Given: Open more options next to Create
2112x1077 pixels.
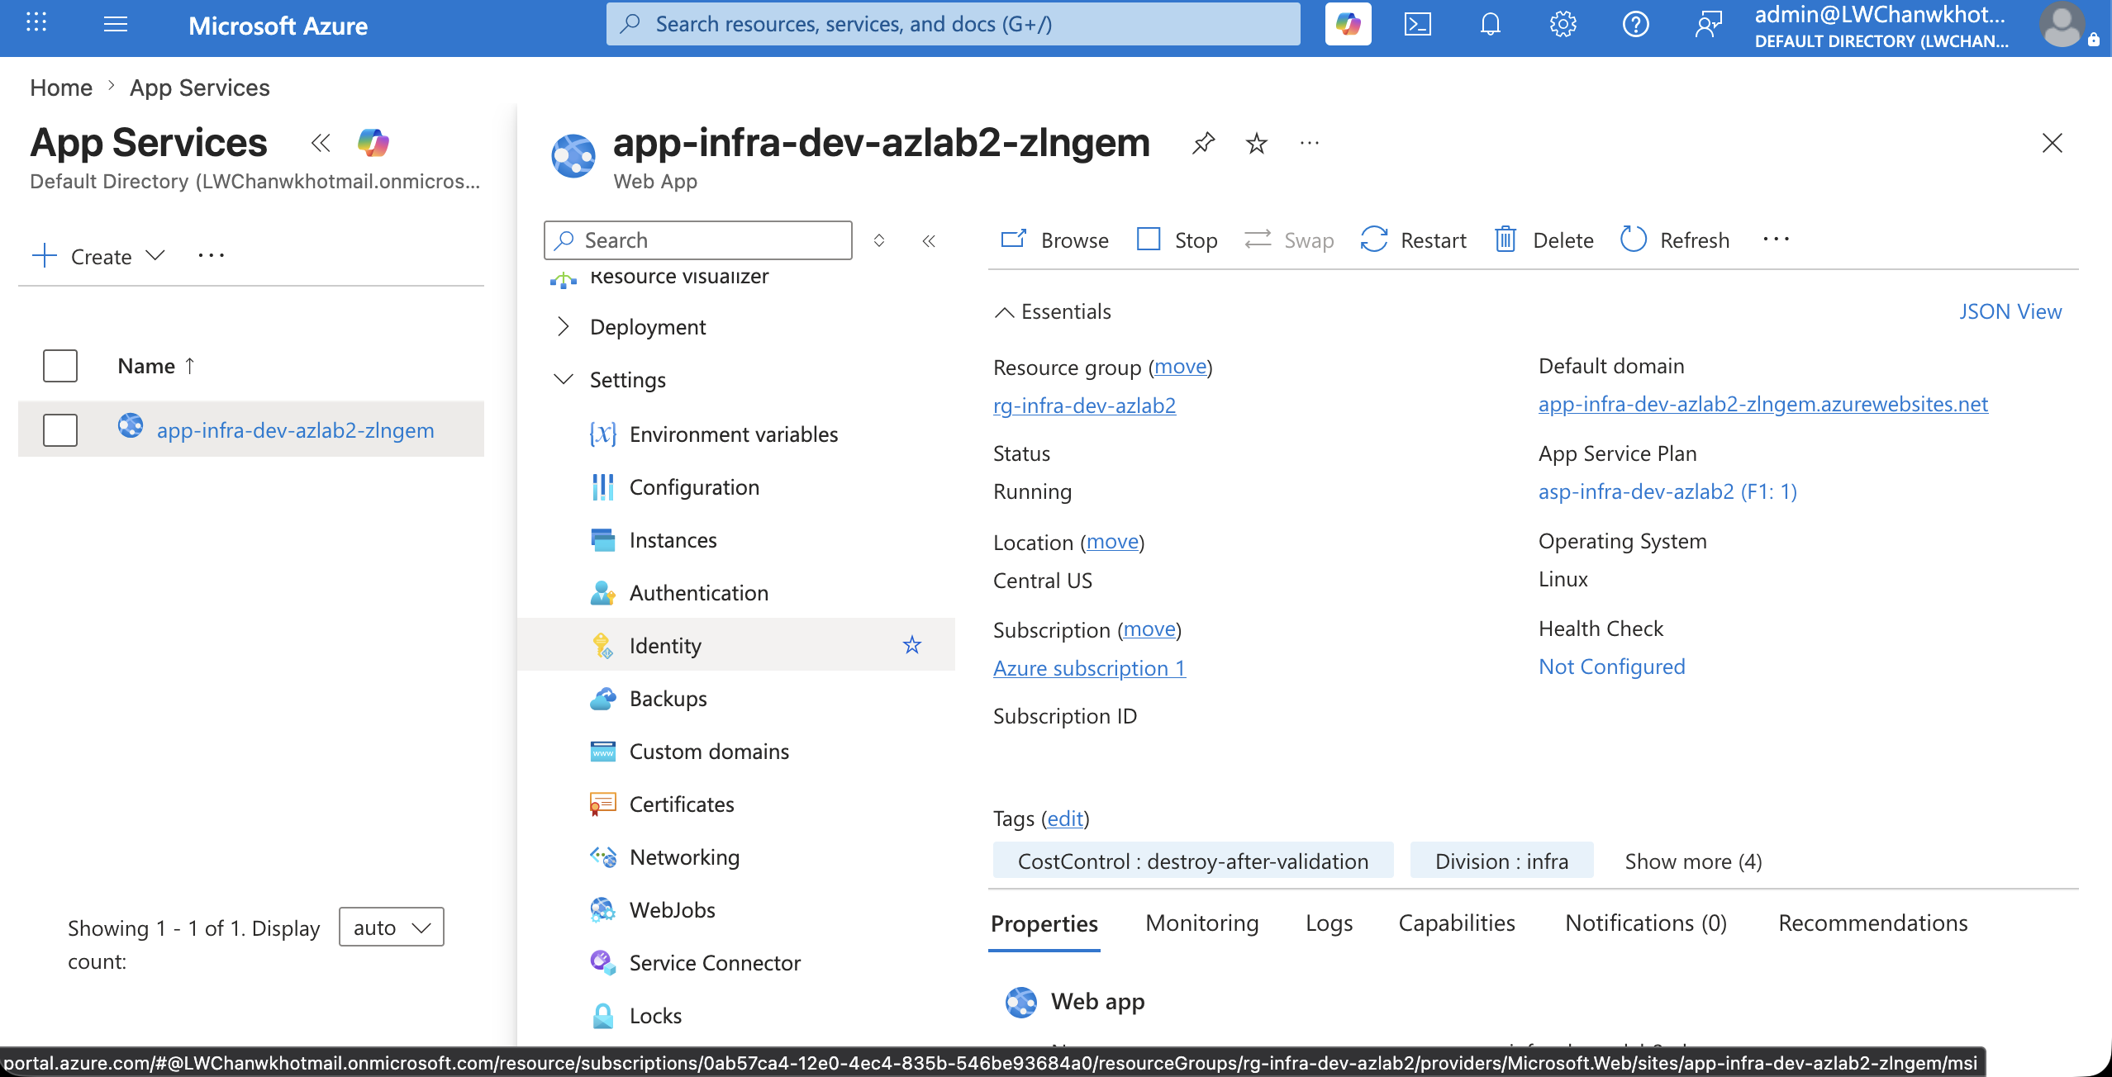Looking at the screenshot, I should point(212,256).
